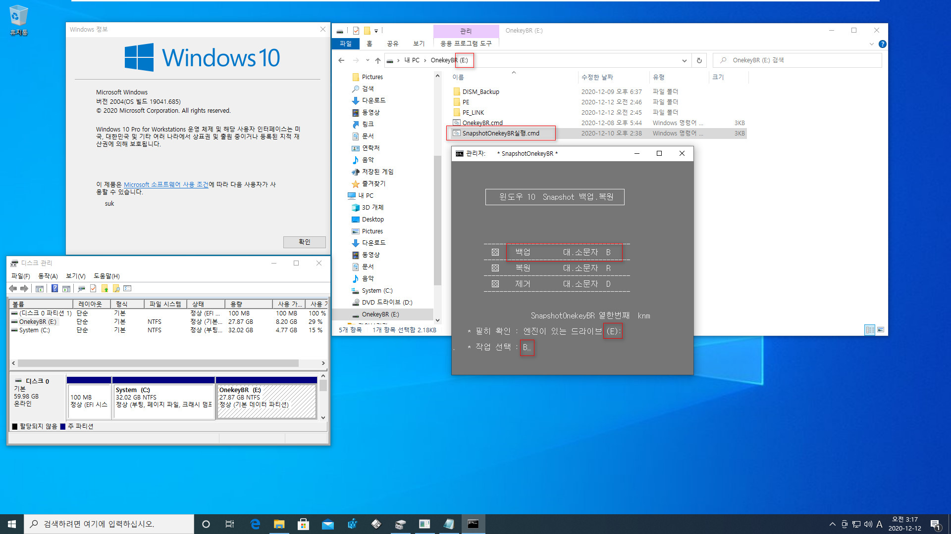Show/hide console tree icon in Disk Management toolbar
This screenshot has height=534, width=951.
coord(40,289)
